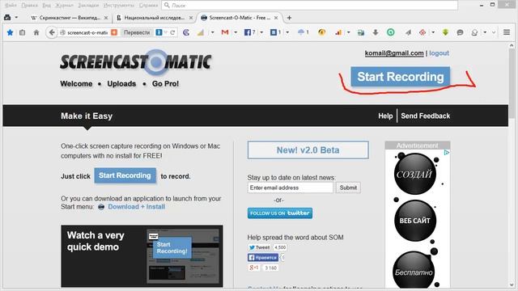Click the user avatar extension icon

pos(474,32)
